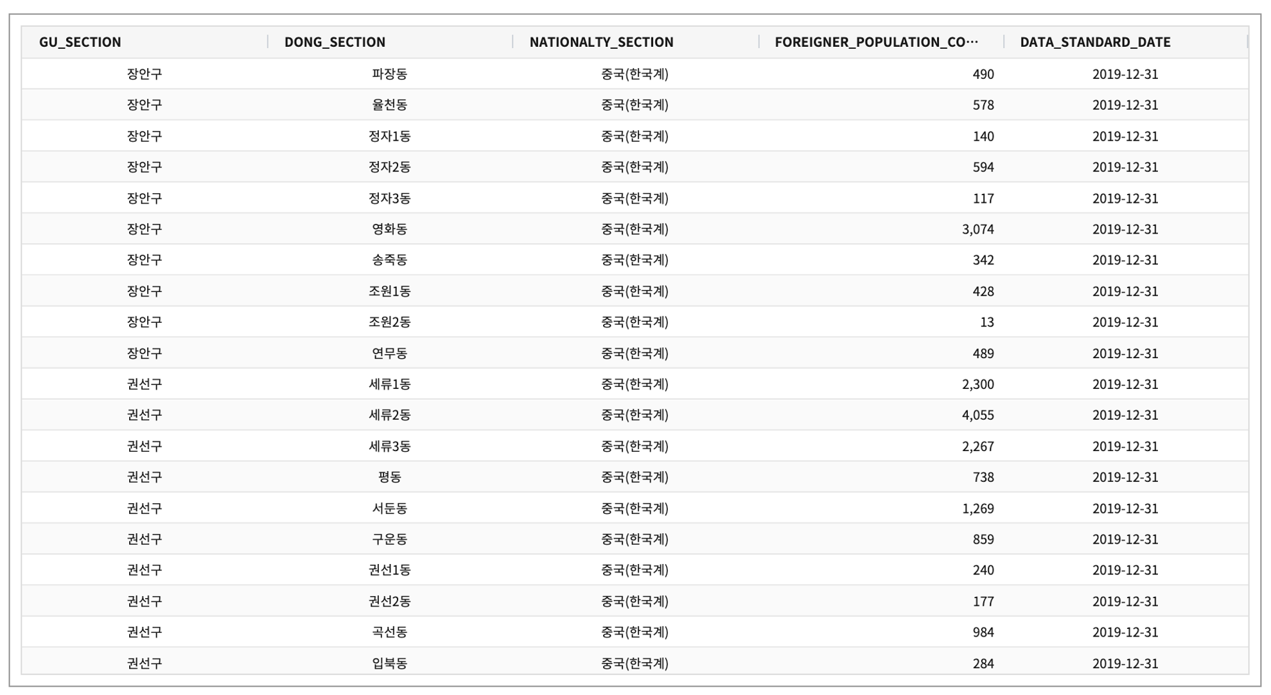Select the 평동 cell

[390, 477]
